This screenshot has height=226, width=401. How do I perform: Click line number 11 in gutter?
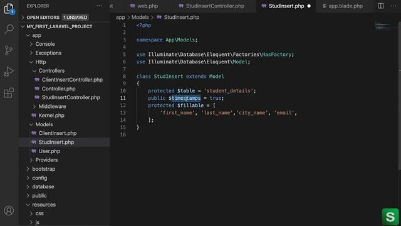click(x=123, y=98)
